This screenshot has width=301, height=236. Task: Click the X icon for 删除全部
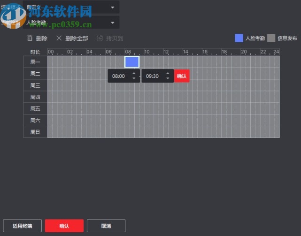[59, 38]
